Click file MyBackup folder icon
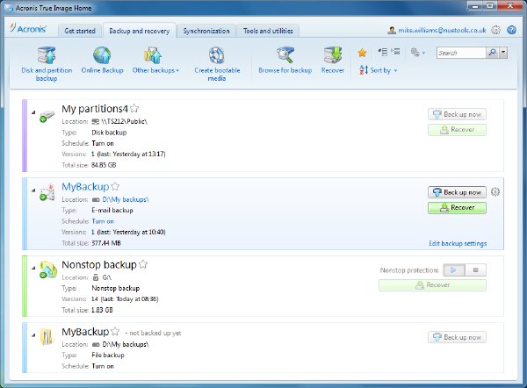Screen dimensions: 527x388 [x=47, y=336]
